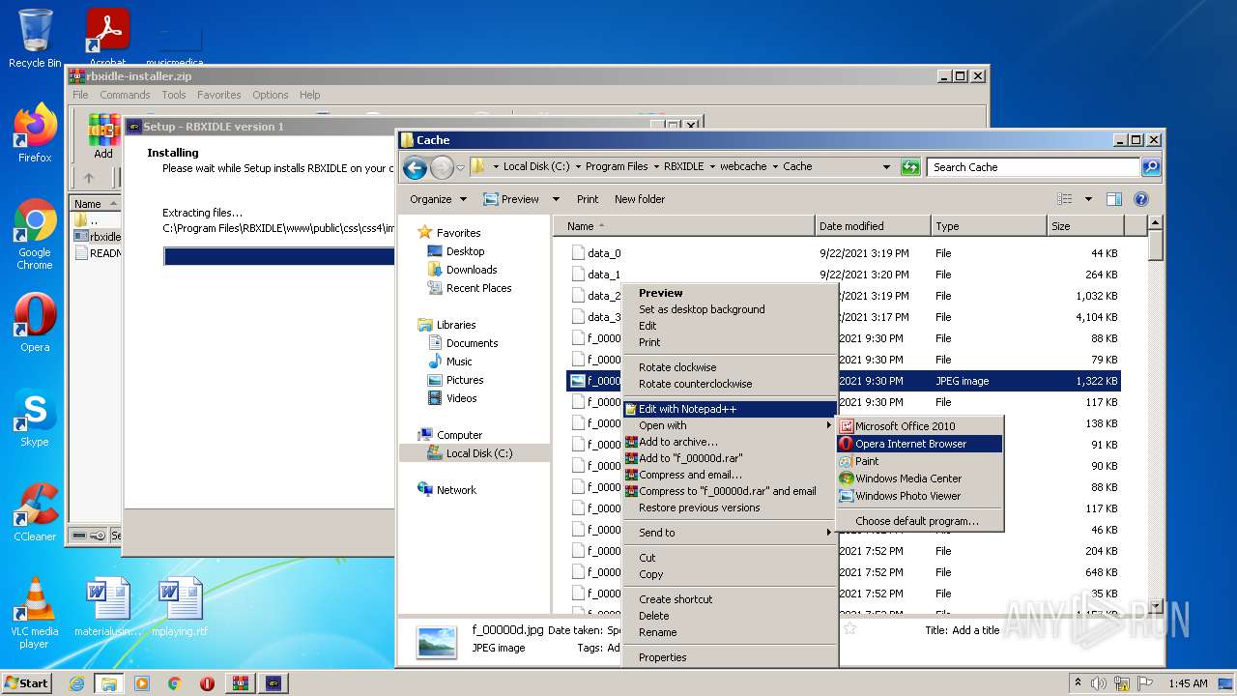The image size is (1237, 696).
Task: Refresh the Cache folder view
Action: coord(910,167)
